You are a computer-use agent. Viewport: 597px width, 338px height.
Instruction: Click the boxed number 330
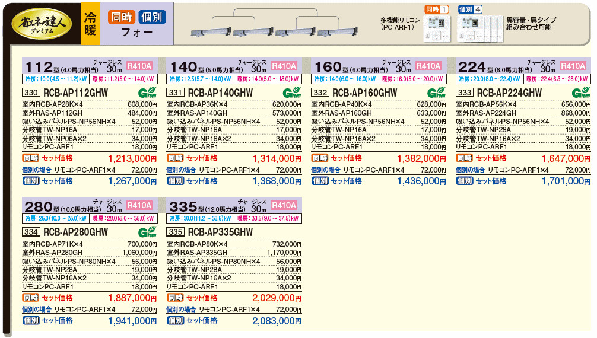click(31, 93)
